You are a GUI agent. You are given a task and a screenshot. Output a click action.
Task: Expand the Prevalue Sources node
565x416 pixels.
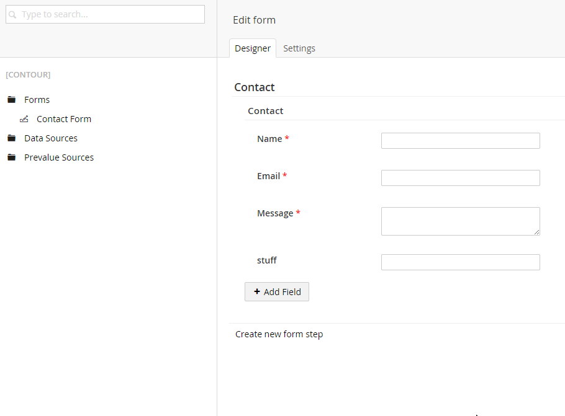[59, 157]
